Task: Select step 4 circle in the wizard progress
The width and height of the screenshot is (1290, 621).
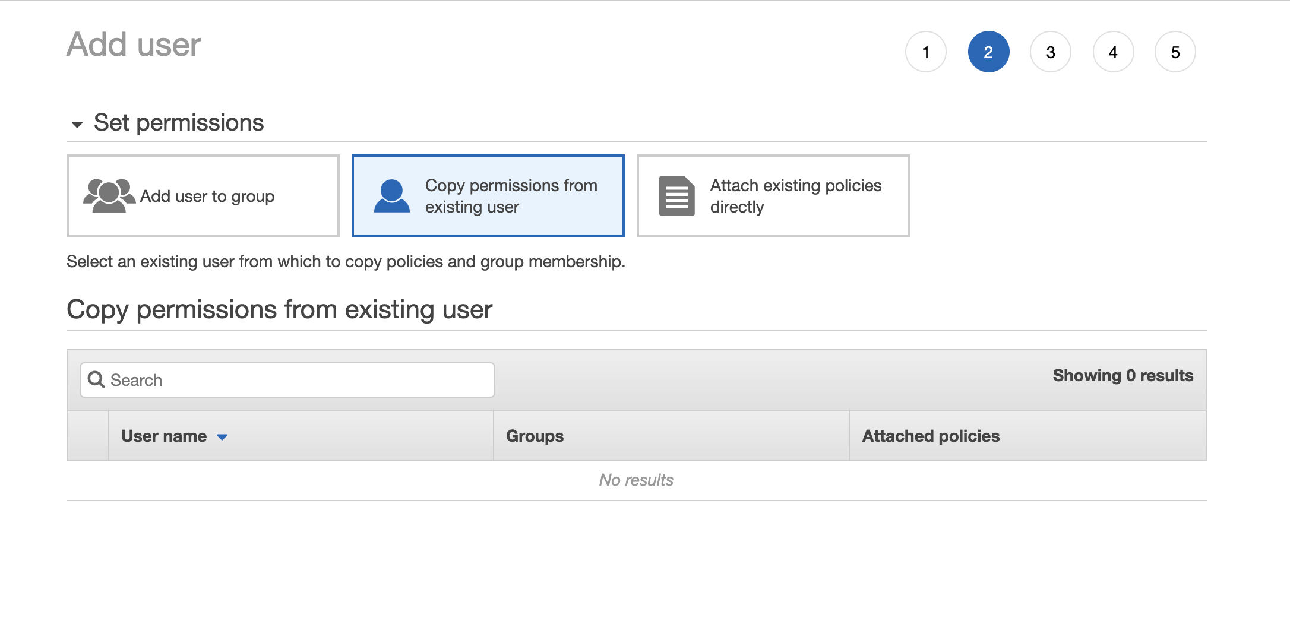Action: [1113, 52]
